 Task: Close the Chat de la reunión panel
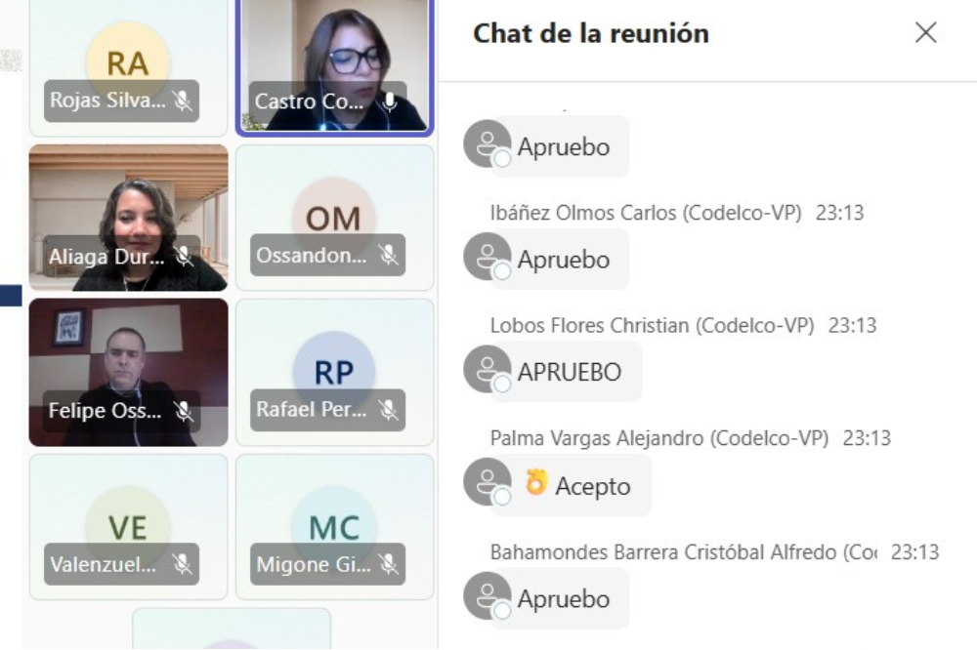coord(926,32)
